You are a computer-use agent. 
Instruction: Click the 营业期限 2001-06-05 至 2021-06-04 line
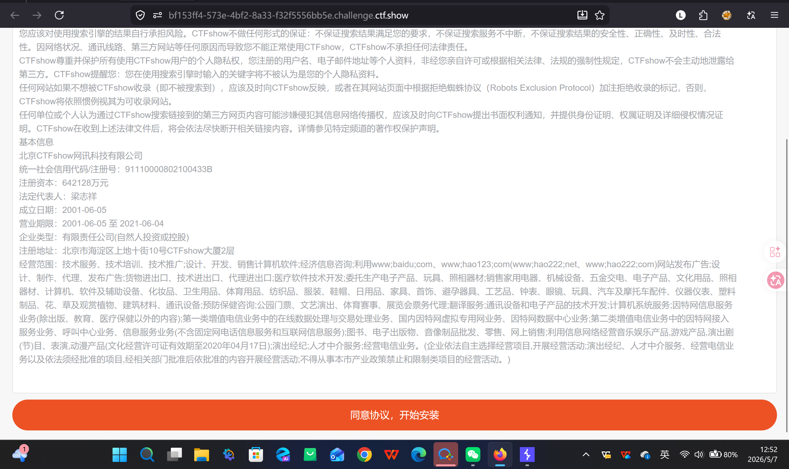(91, 224)
